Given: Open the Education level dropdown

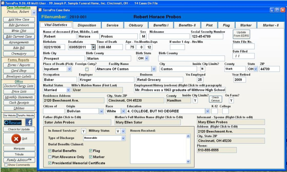Looking at the screenshot, I should (x=207, y=111).
